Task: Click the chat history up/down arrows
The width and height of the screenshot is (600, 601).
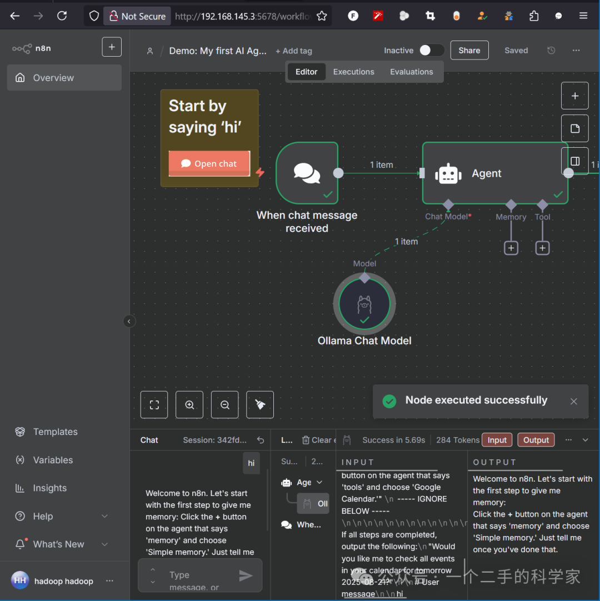Action: pyautogui.click(x=153, y=575)
